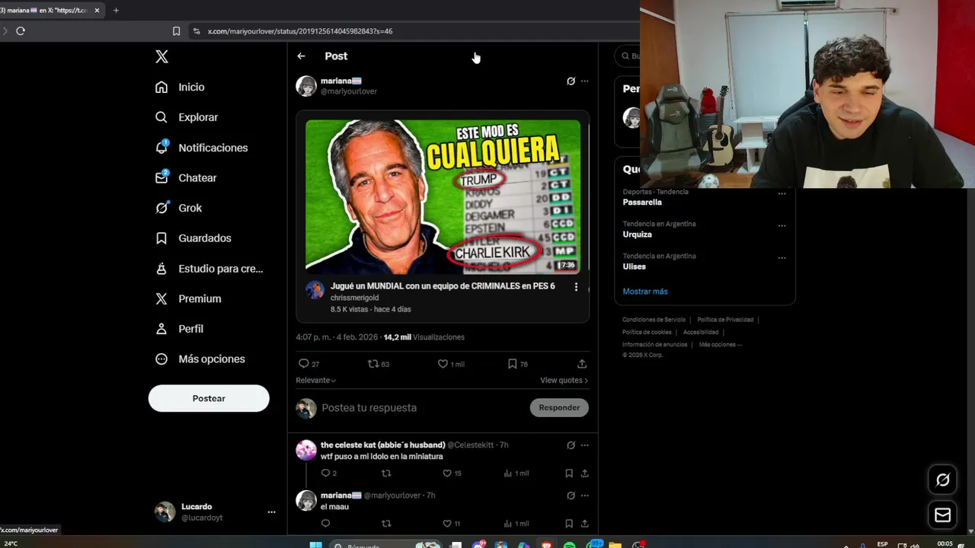Screen dimensions: 975x548
Task: Open mariana's avatar on the main post
Action: pos(306,86)
